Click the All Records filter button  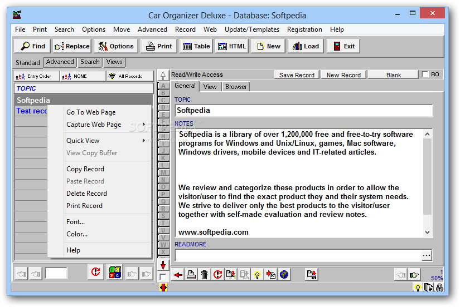pyautogui.click(x=130, y=76)
